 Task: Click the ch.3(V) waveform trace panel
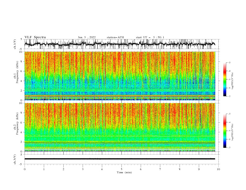(x=122, y=159)
